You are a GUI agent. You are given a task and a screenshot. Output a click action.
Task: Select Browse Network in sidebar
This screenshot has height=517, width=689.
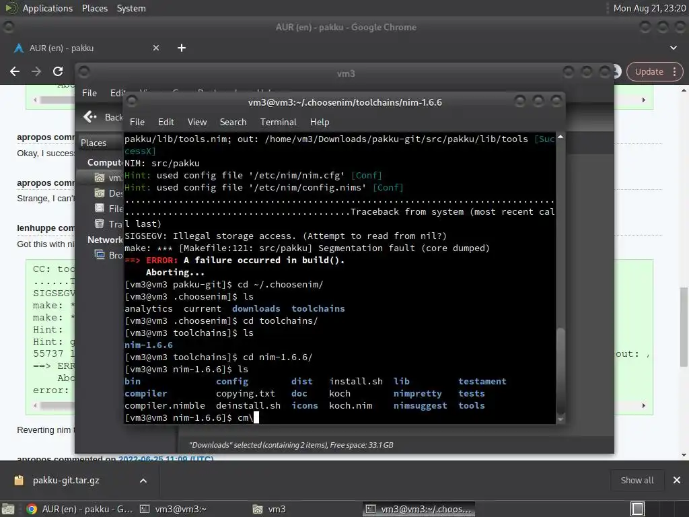pos(108,255)
